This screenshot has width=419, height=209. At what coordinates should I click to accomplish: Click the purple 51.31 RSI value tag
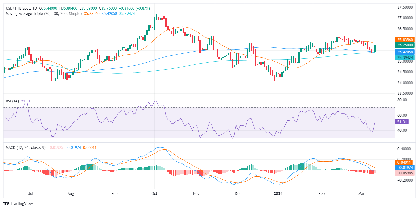tap(402, 122)
